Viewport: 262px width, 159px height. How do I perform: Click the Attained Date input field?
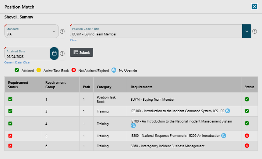click(27, 53)
